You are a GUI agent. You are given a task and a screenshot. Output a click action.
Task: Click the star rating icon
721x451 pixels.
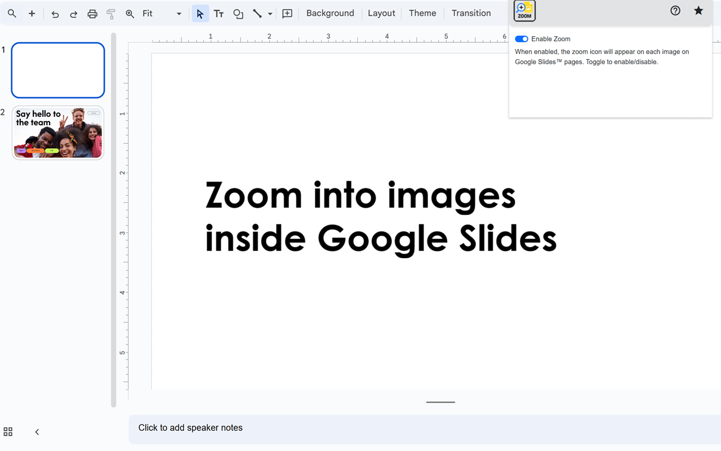click(x=698, y=10)
